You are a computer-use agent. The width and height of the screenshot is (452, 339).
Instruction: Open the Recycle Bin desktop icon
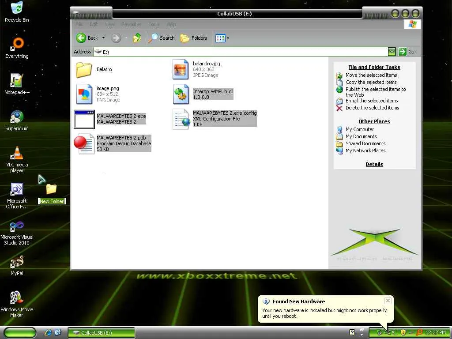pos(17,11)
